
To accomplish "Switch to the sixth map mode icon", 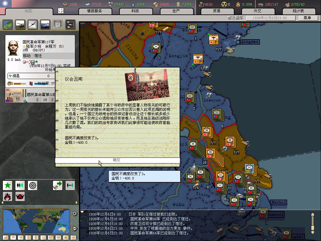I will pyautogui.click(x=43, y=238).
